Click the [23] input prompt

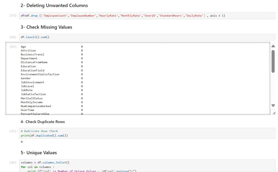[x=13, y=16]
